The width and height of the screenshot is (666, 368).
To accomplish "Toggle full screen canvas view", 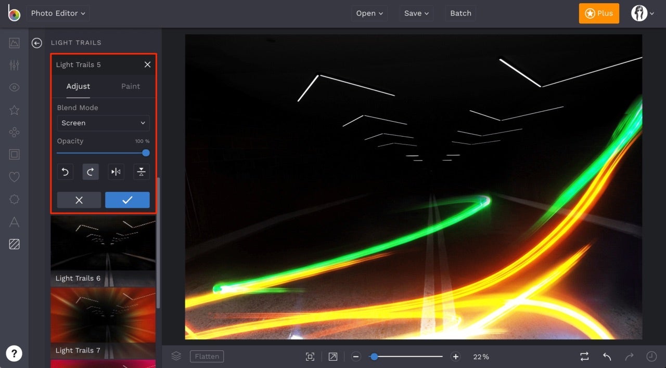I will 310,357.
